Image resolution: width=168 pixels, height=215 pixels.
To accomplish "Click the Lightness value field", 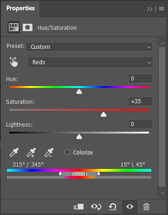I will [x=141, y=124].
